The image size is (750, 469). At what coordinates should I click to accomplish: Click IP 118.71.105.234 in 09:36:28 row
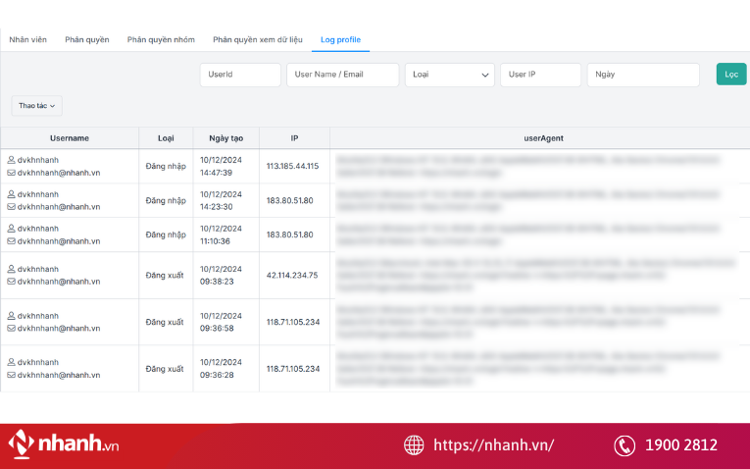point(293,369)
